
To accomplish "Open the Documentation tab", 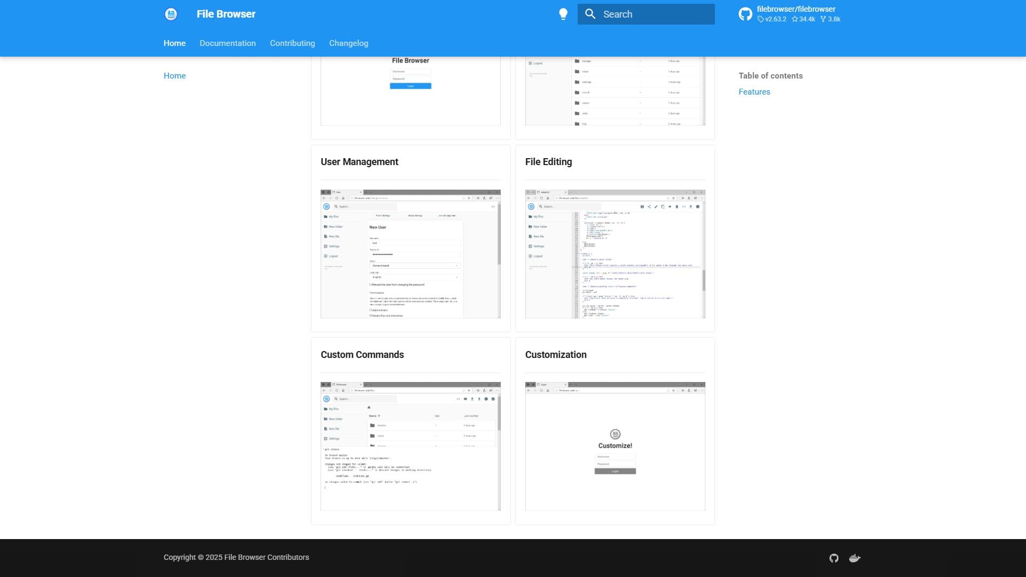I will (x=228, y=43).
